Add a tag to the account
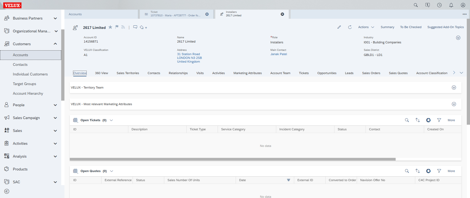Image resolution: width=470 pixels, height=198 pixels. (x=143, y=27)
